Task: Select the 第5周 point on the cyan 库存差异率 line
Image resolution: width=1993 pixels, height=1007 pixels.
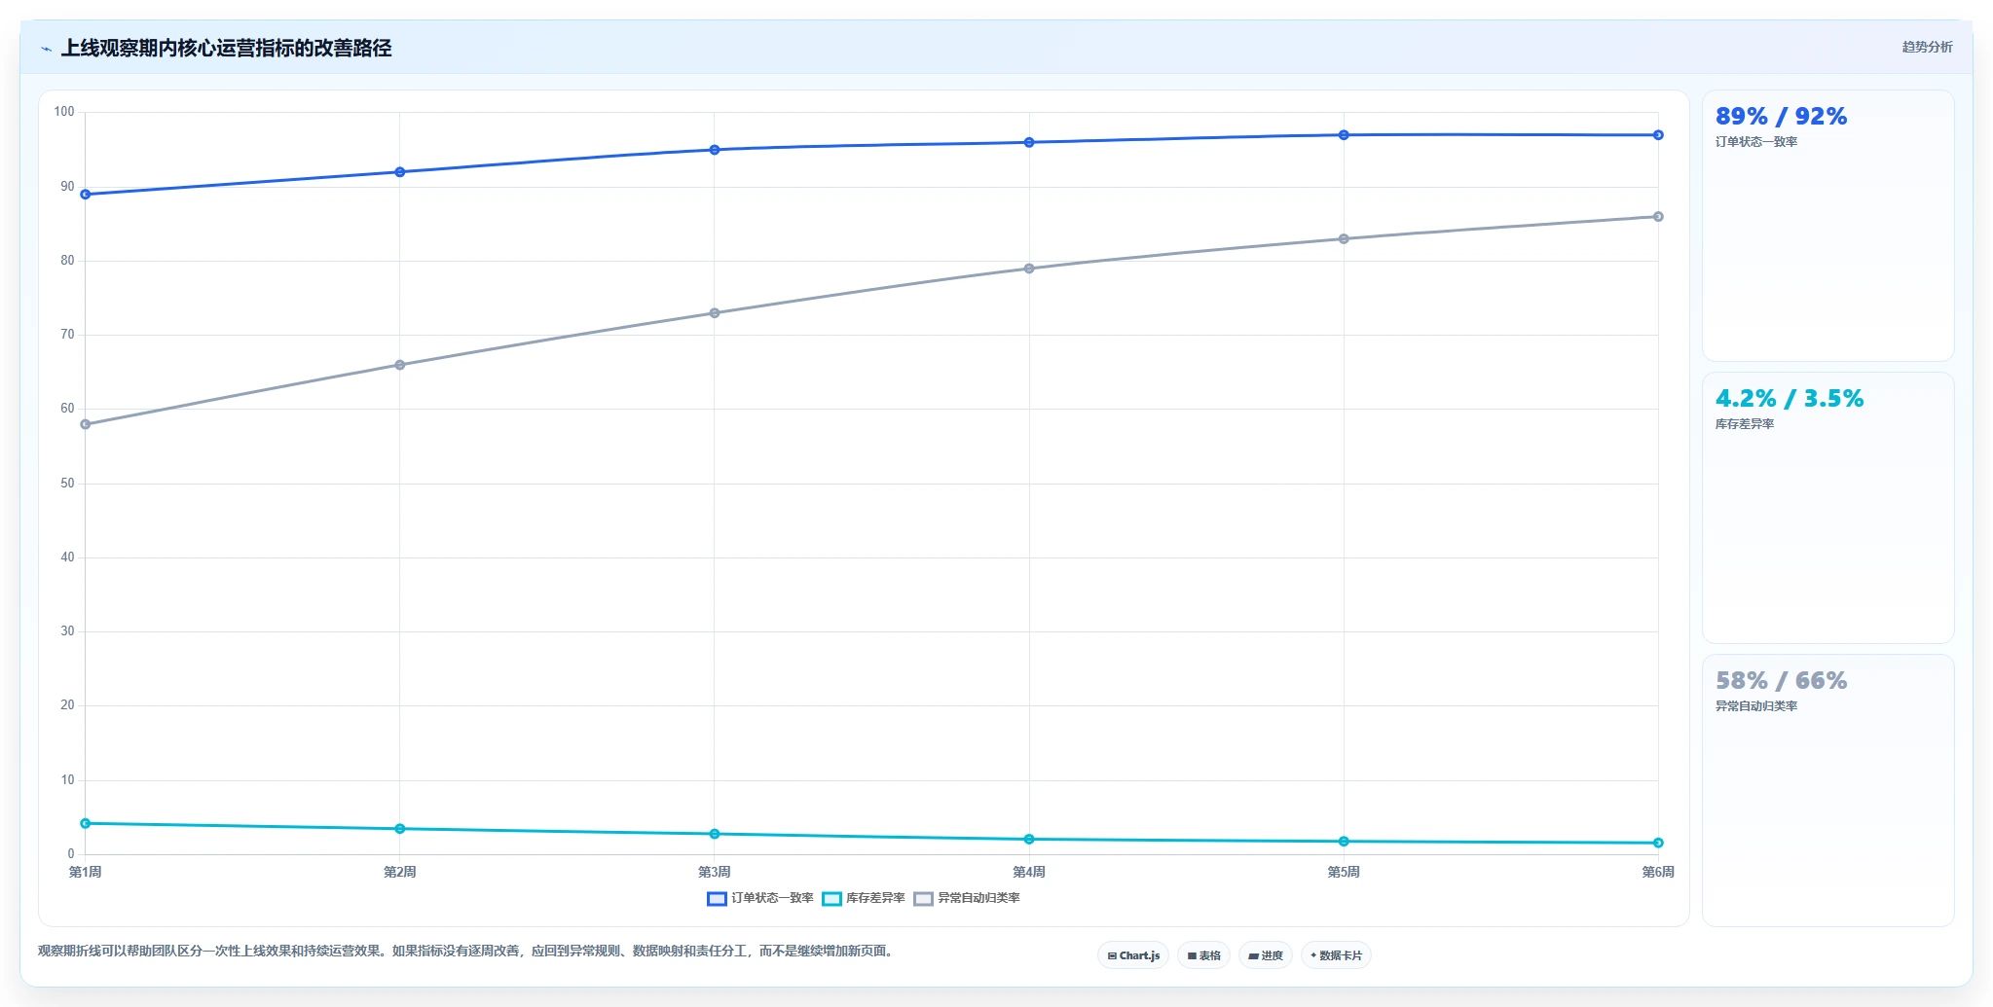Action: click(x=1344, y=842)
